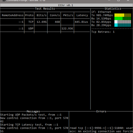Click the 445.81us latency value
The image size is (133, 133).
point(81,22)
